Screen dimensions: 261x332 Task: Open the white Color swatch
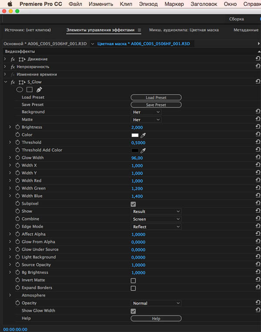(135, 135)
